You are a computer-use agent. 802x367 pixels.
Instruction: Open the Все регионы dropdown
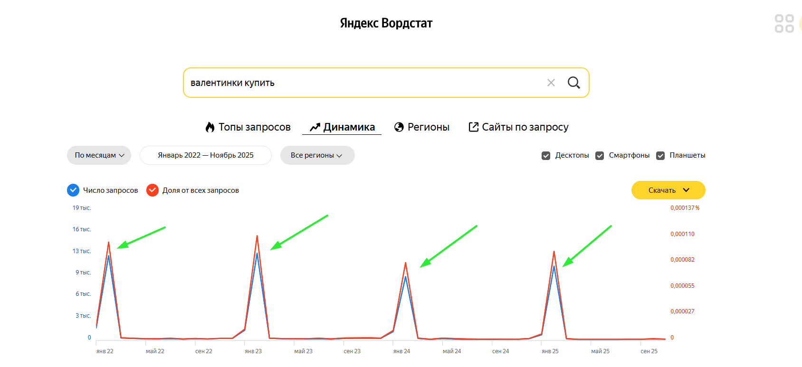point(317,155)
